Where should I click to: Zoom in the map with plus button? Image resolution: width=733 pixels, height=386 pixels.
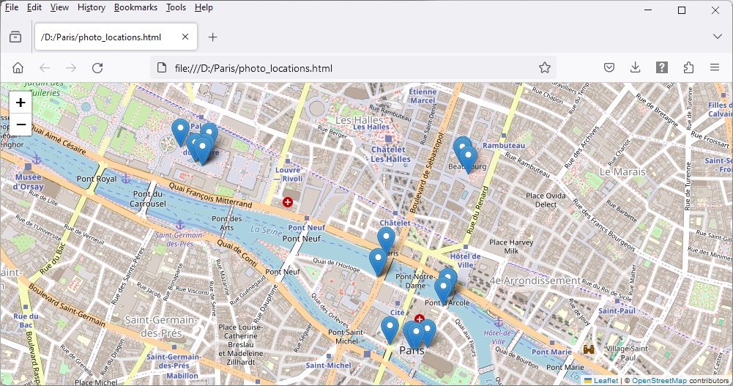click(21, 103)
